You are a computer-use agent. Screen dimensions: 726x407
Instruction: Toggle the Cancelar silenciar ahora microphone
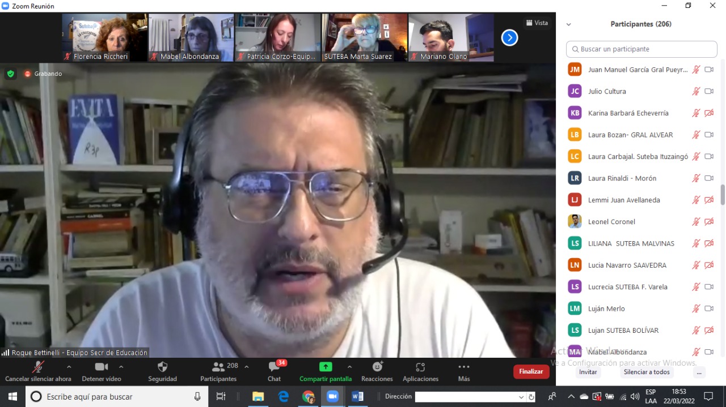pos(38,367)
